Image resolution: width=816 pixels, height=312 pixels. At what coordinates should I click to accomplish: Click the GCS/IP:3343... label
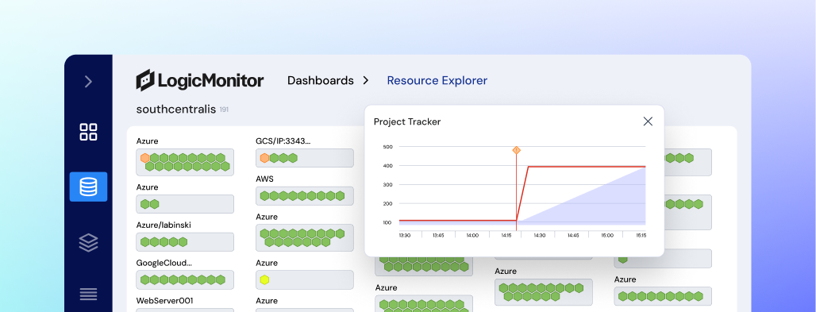pos(283,141)
